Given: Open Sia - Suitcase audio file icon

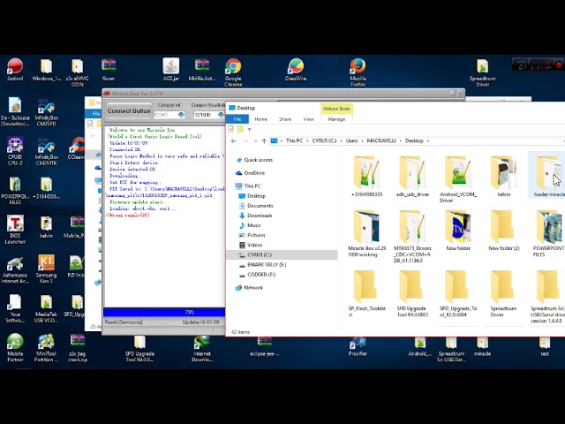Looking at the screenshot, I should pos(15,112).
